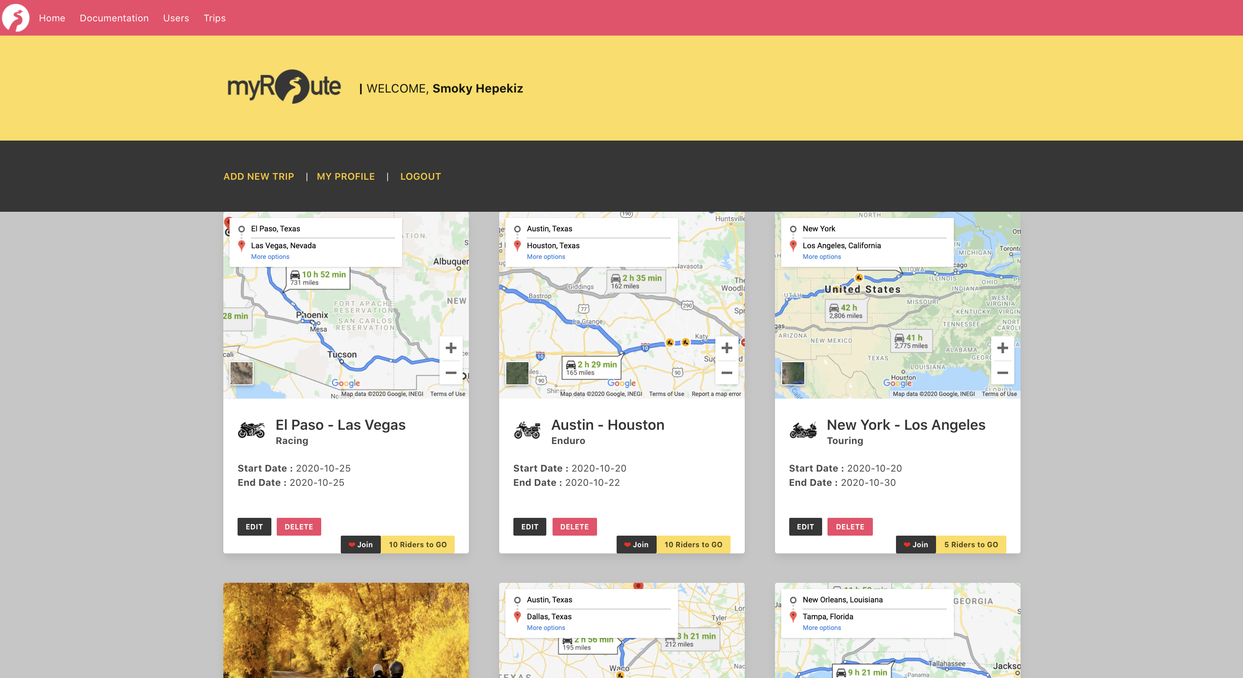Click 10 Riders to GO on El Paso card
The image size is (1243, 678).
click(x=418, y=545)
